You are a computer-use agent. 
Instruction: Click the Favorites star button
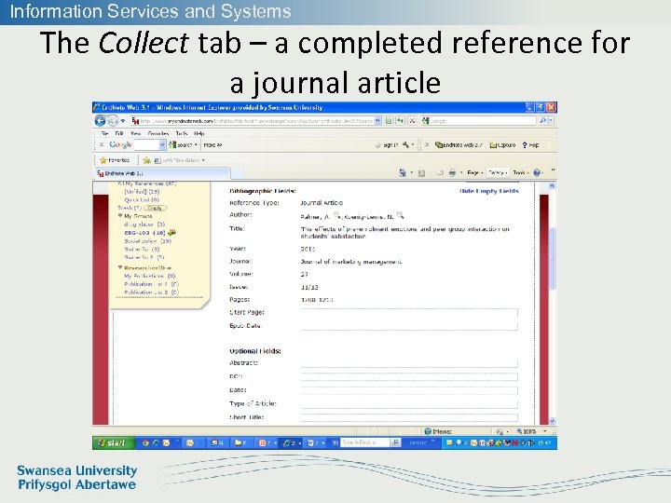coord(115,160)
